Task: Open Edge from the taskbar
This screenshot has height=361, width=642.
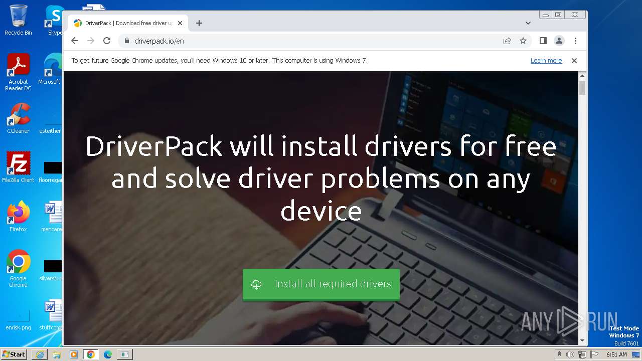Action: pos(108,354)
